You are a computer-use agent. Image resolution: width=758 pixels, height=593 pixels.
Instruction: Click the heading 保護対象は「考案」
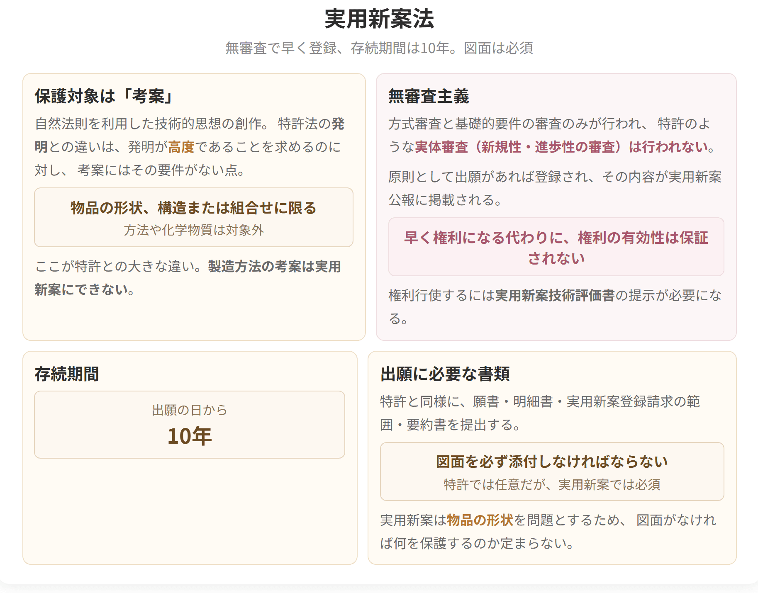[x=104, y=96]
